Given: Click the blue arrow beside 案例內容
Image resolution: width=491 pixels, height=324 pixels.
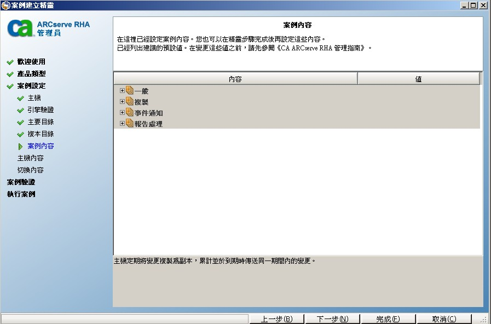Looking at the screenshot, I should [20, 146].
